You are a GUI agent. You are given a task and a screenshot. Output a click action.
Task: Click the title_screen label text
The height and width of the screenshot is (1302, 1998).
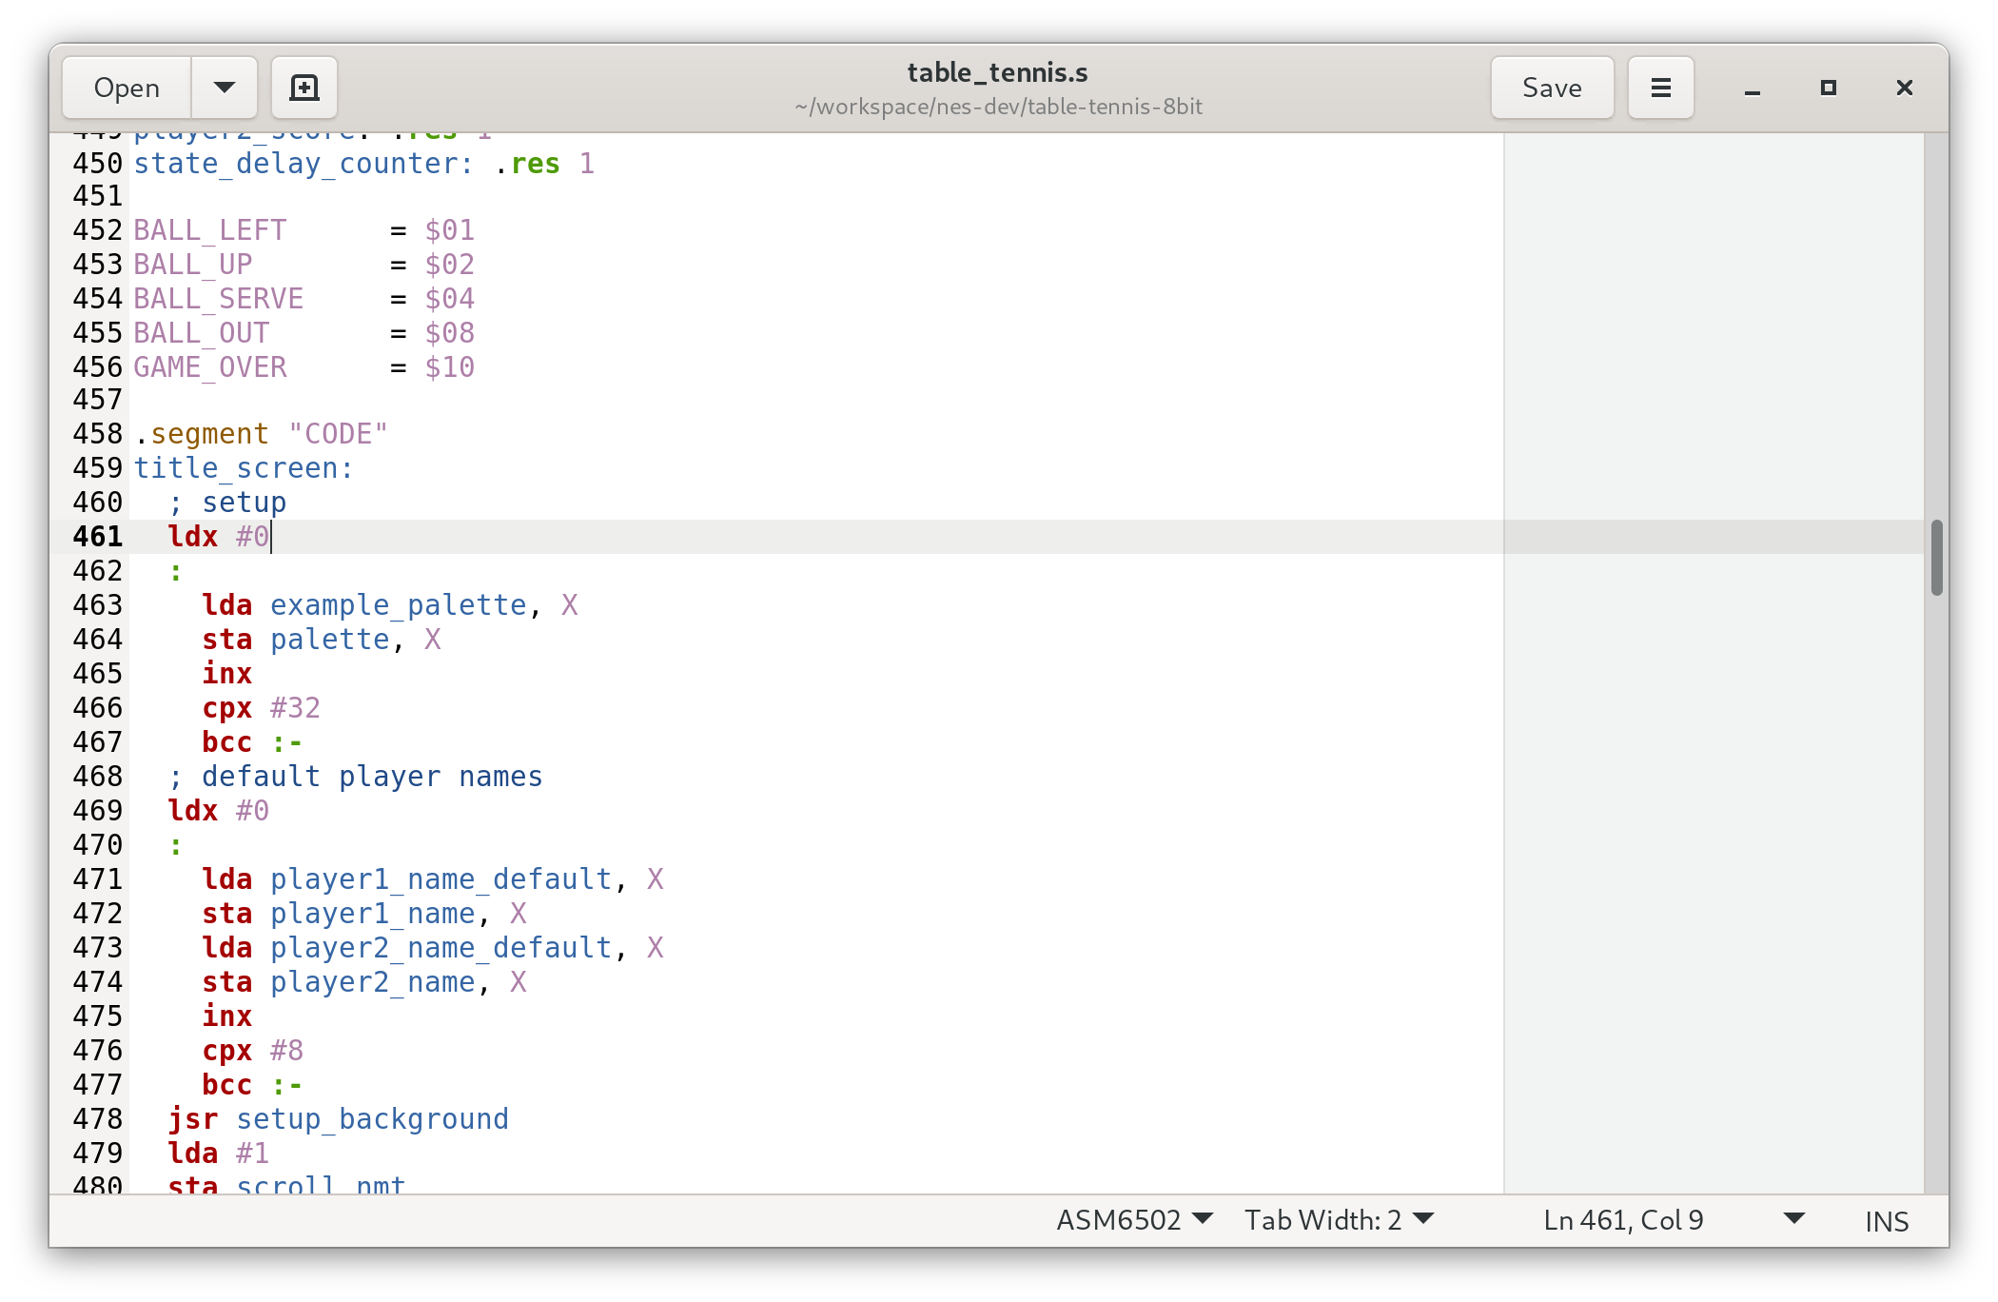coord(243,468)
